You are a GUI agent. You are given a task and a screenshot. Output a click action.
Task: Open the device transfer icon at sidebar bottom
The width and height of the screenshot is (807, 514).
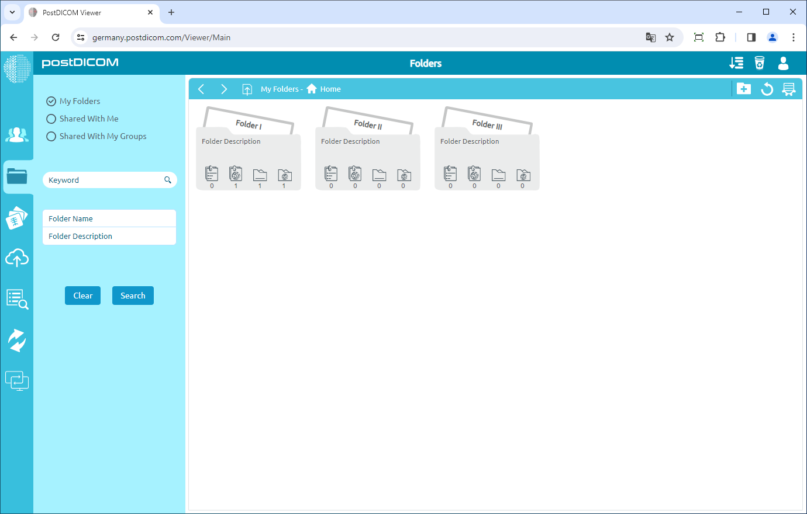pyautogui.click(x=17, y=380)
